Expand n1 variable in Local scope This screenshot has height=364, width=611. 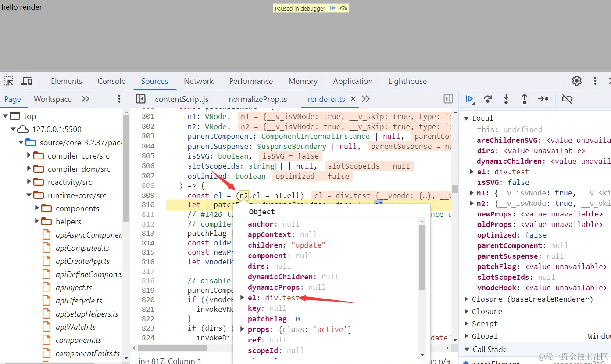(x=472, y=193)
